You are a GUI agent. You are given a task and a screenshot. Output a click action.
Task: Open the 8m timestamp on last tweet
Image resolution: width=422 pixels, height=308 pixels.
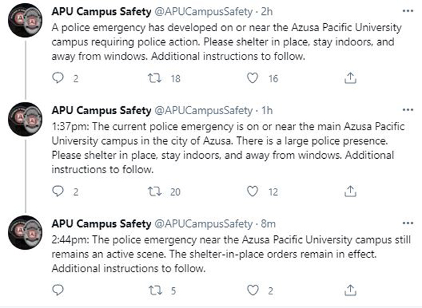coord(268,224)
